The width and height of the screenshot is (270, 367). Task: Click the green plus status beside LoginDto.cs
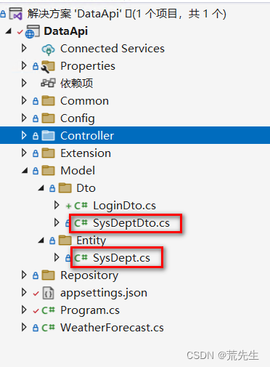pyautogui.click(x=68, y=206)
